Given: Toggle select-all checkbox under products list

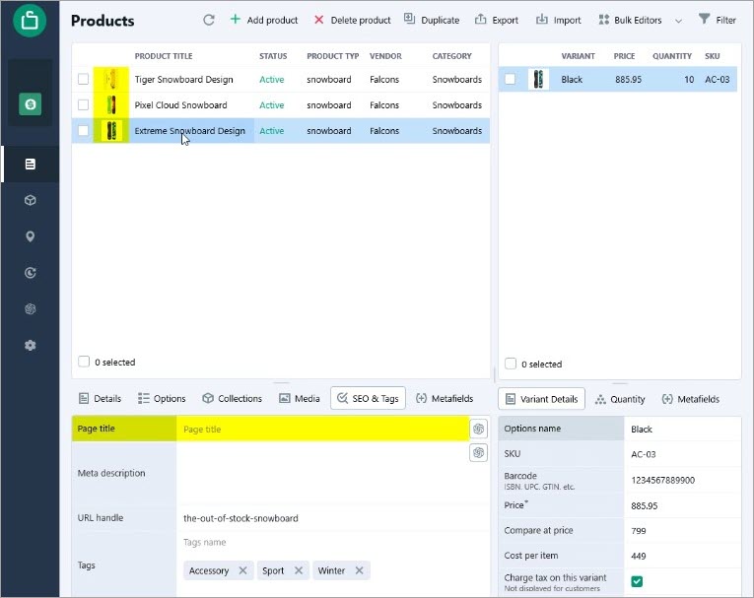Looking at the screenshot, I should tap(84, 362).
